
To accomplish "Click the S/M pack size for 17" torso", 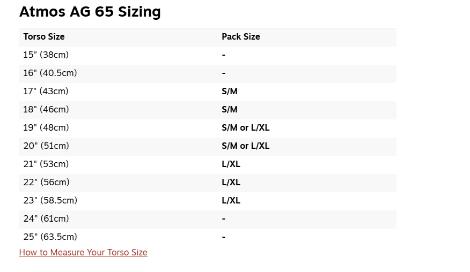I will pos(230,91).
